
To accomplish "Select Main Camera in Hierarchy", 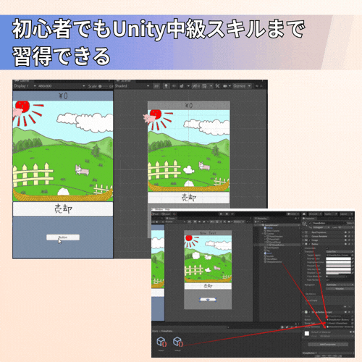I will coord(272,231).
